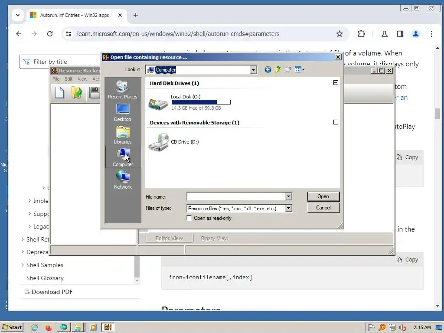Select Recent Places in dialog sidebar
This screenshot has width=444, height=333.
click(123, 89)
